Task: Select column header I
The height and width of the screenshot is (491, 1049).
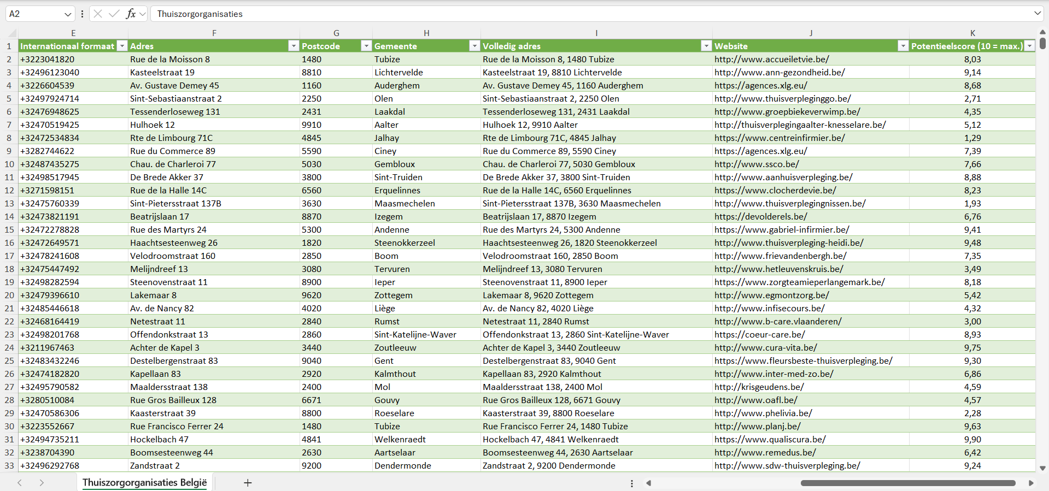Action: point(596,33)
